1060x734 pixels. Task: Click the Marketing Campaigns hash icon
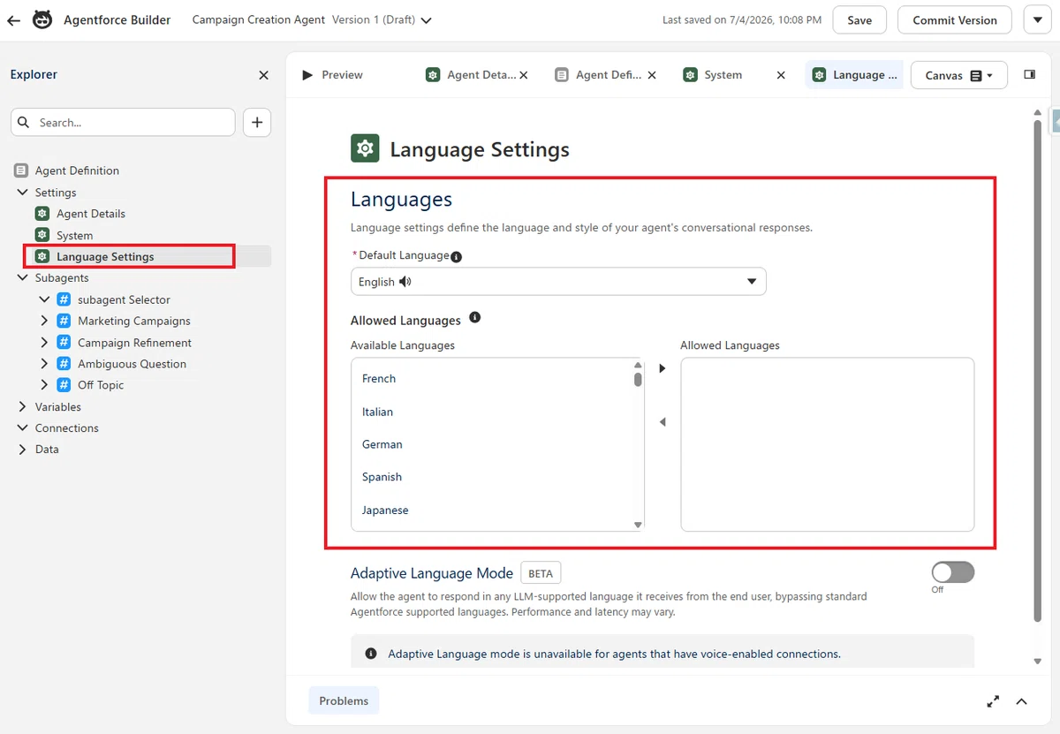coord(64,321)
